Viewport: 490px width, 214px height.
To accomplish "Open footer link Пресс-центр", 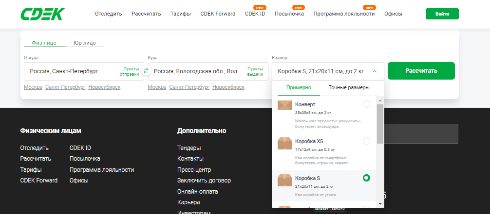I will tap(194, 170).
